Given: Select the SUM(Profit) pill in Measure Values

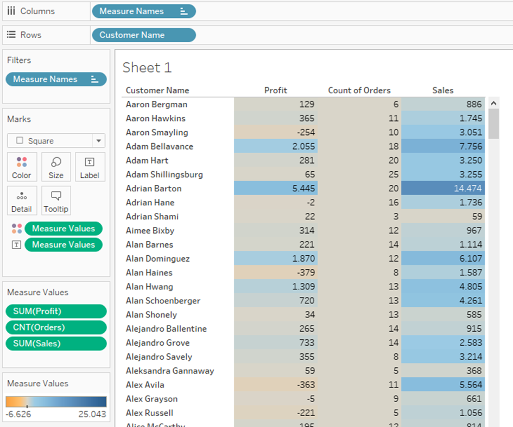Looking at the screenshot, I should tap(56, 311).
